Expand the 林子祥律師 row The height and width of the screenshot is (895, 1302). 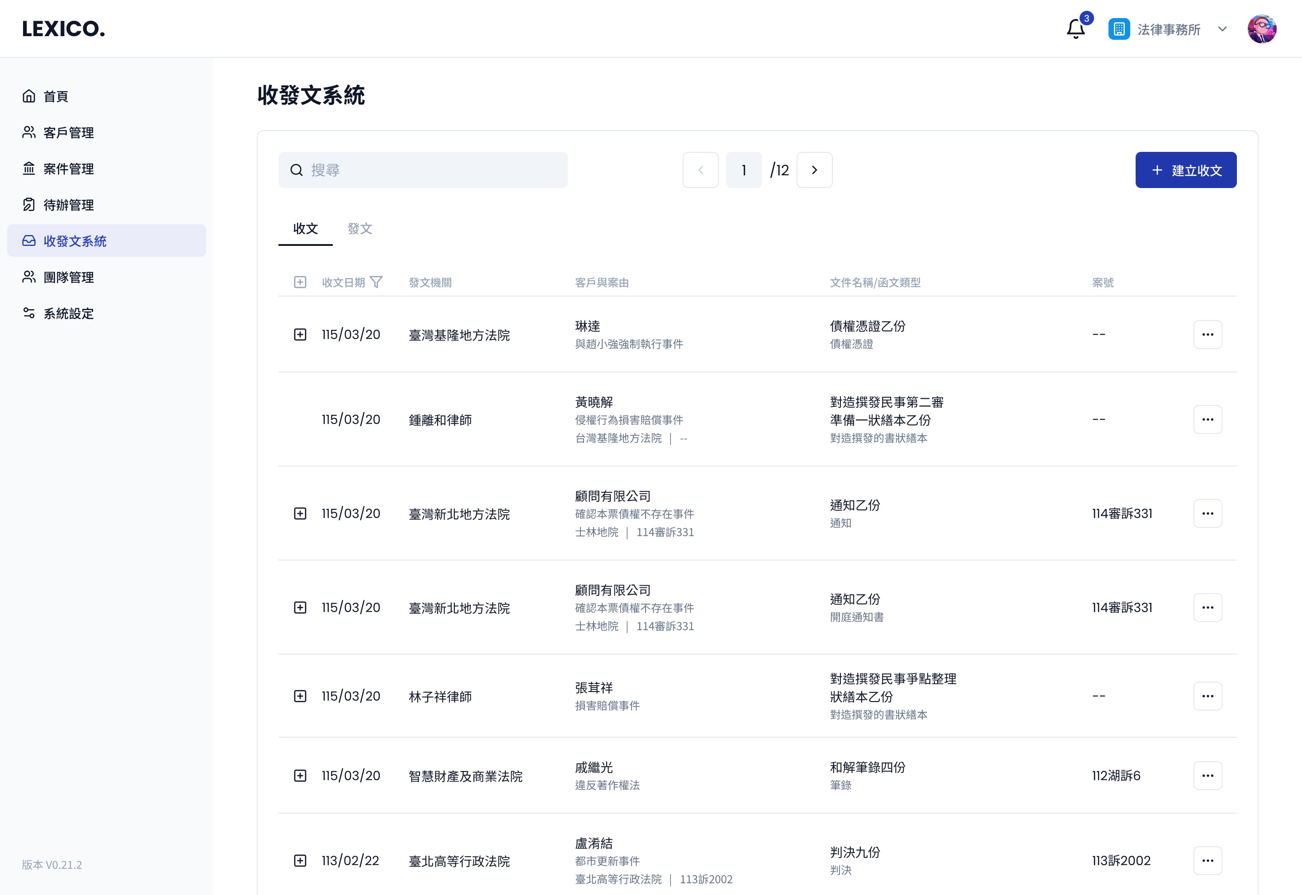tap(300, 696)
